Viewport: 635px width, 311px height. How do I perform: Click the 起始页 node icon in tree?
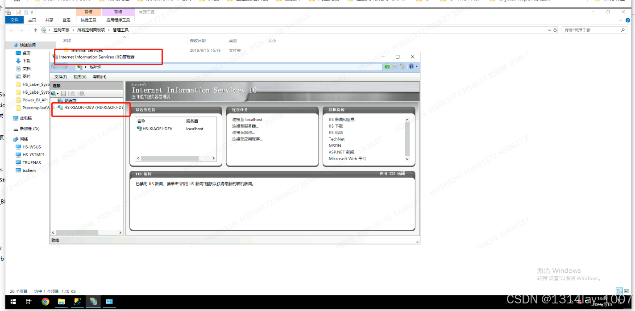click(x=60, y=100)
